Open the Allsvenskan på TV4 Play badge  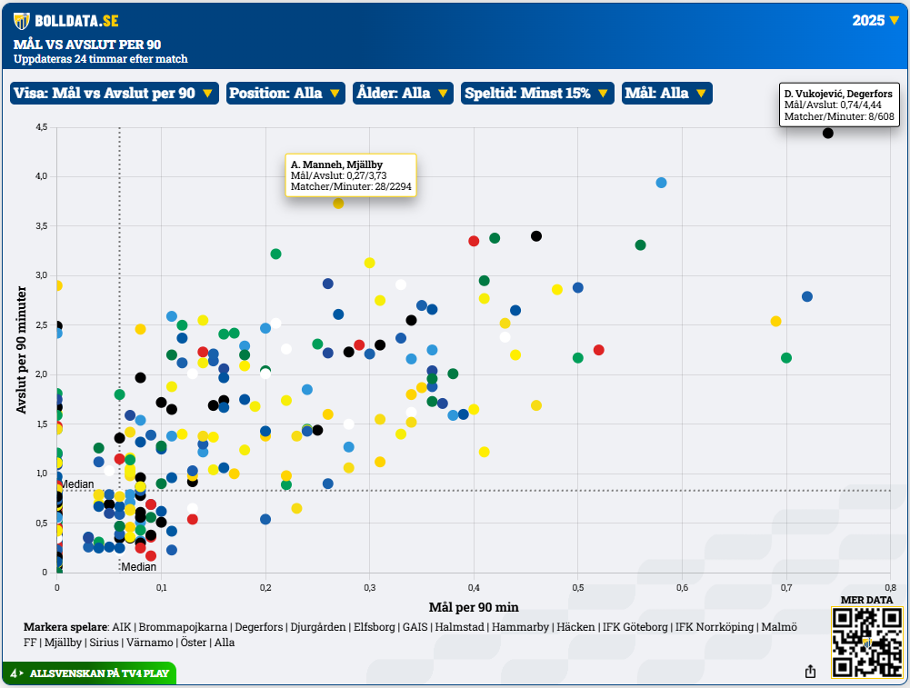89,673
